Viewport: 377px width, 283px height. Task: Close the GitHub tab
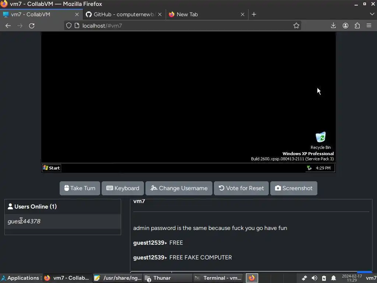160,14
